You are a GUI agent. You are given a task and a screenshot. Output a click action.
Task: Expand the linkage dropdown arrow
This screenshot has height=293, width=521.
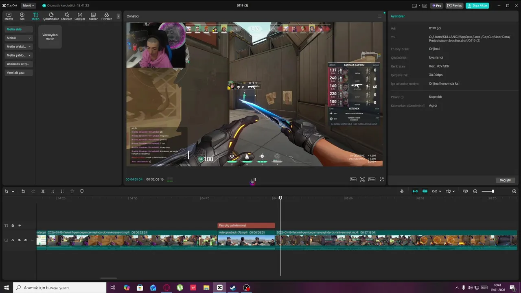click(440, 191)
